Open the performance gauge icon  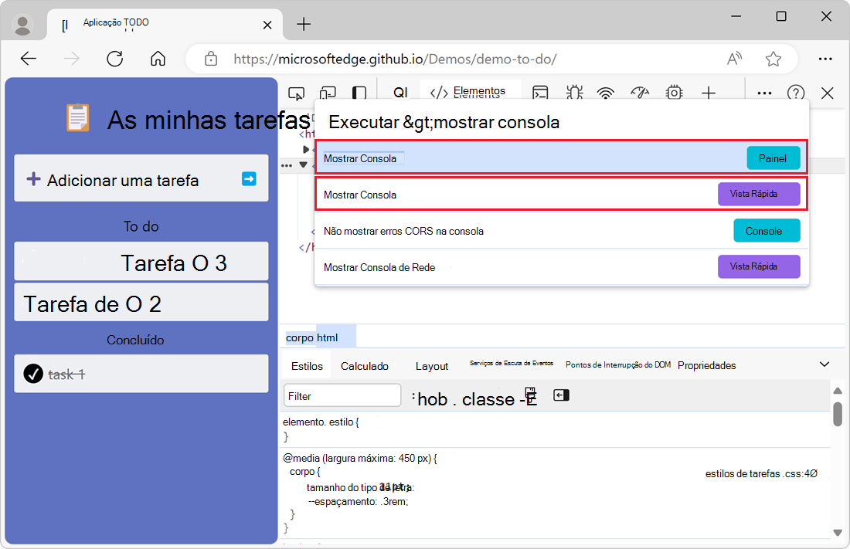[x=639, y=93]
